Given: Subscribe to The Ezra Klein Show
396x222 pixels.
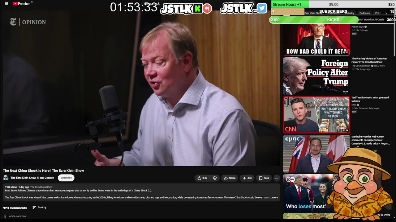Looking at the screenshot, I should coord(66,178).
